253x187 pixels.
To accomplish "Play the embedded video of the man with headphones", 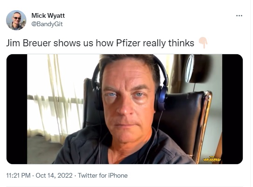I will (x=124, y=109).
